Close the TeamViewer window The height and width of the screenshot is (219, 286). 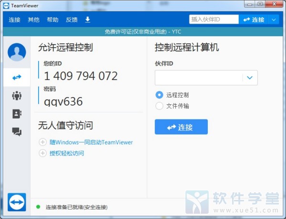tap(274, 4)
